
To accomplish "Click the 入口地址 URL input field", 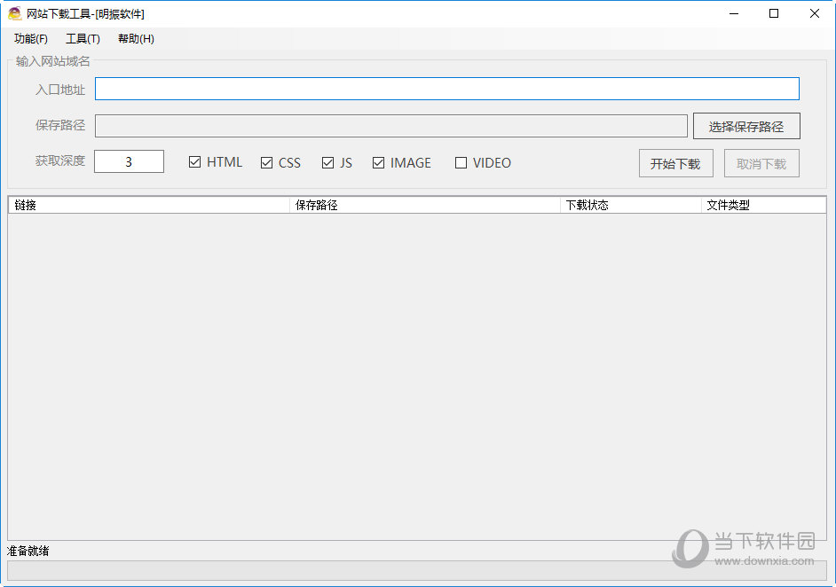I will point(446,89).
